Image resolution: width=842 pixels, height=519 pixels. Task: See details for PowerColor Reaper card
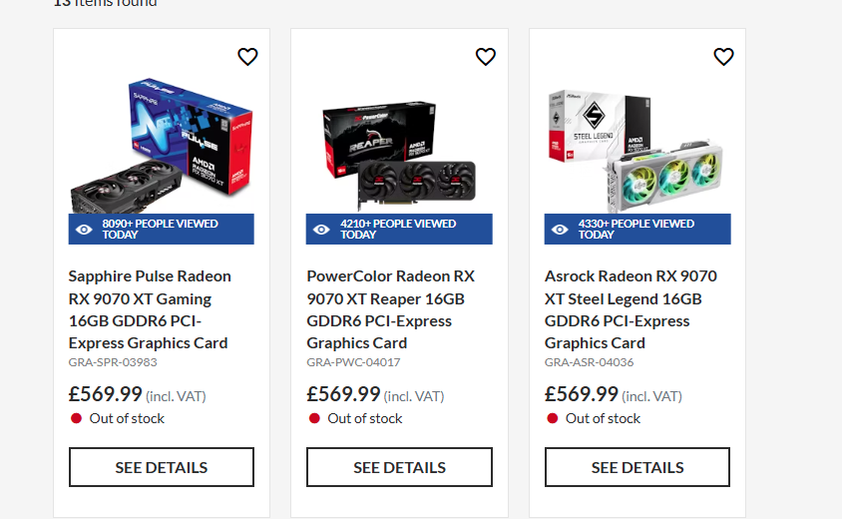click(x=399, y=467)
